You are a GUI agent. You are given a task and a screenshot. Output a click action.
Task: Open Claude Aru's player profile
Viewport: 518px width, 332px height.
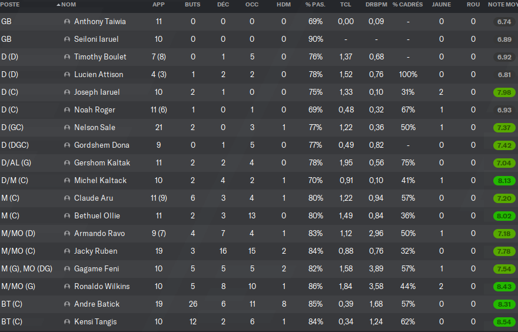click(94, 198)
